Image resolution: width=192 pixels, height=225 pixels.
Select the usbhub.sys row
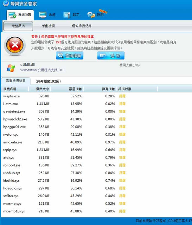(x=96, y=173)
